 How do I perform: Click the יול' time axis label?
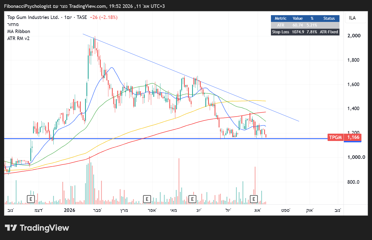[x=228, y=210]
